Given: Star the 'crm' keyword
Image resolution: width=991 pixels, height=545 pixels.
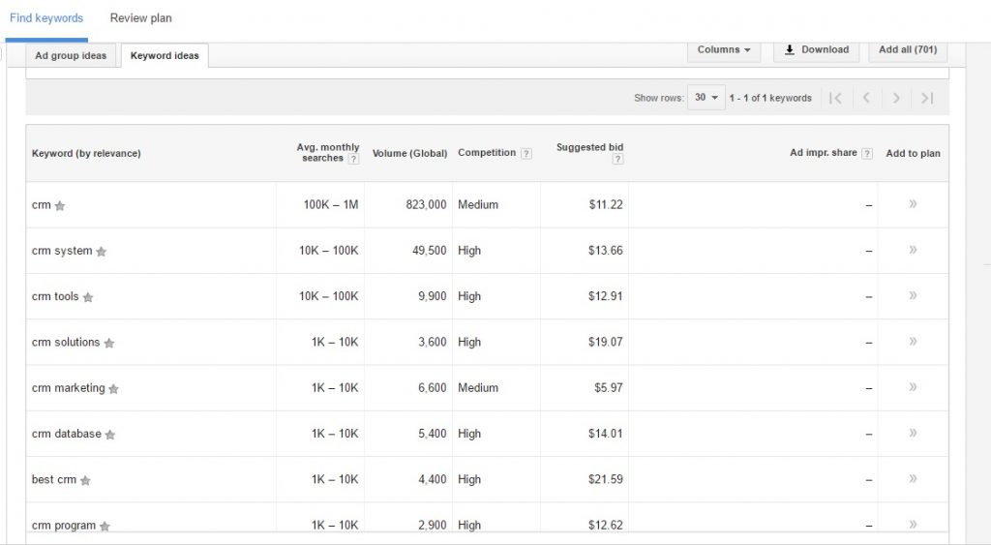Looking at the screenshot, I should [x=60, y=205].
